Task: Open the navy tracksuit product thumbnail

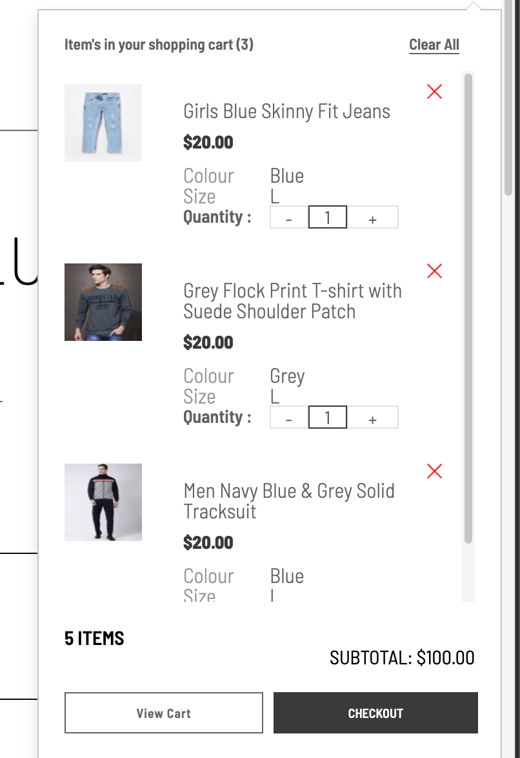Action: 103,502
